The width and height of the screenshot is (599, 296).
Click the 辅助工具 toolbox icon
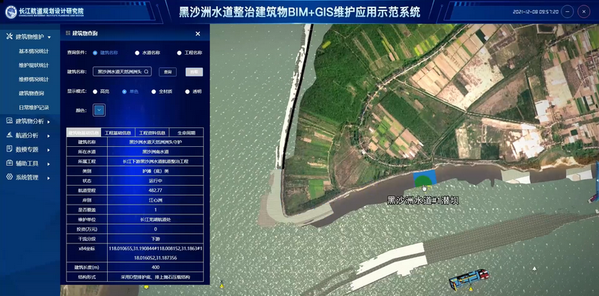pyautogui.click(x=10, y=163)
